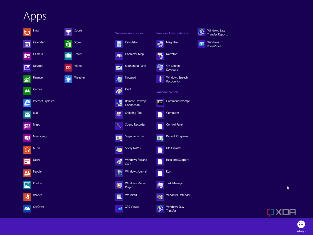
Task: Open the Remote Desktop Connection icon
Action: tap(119, 103)
